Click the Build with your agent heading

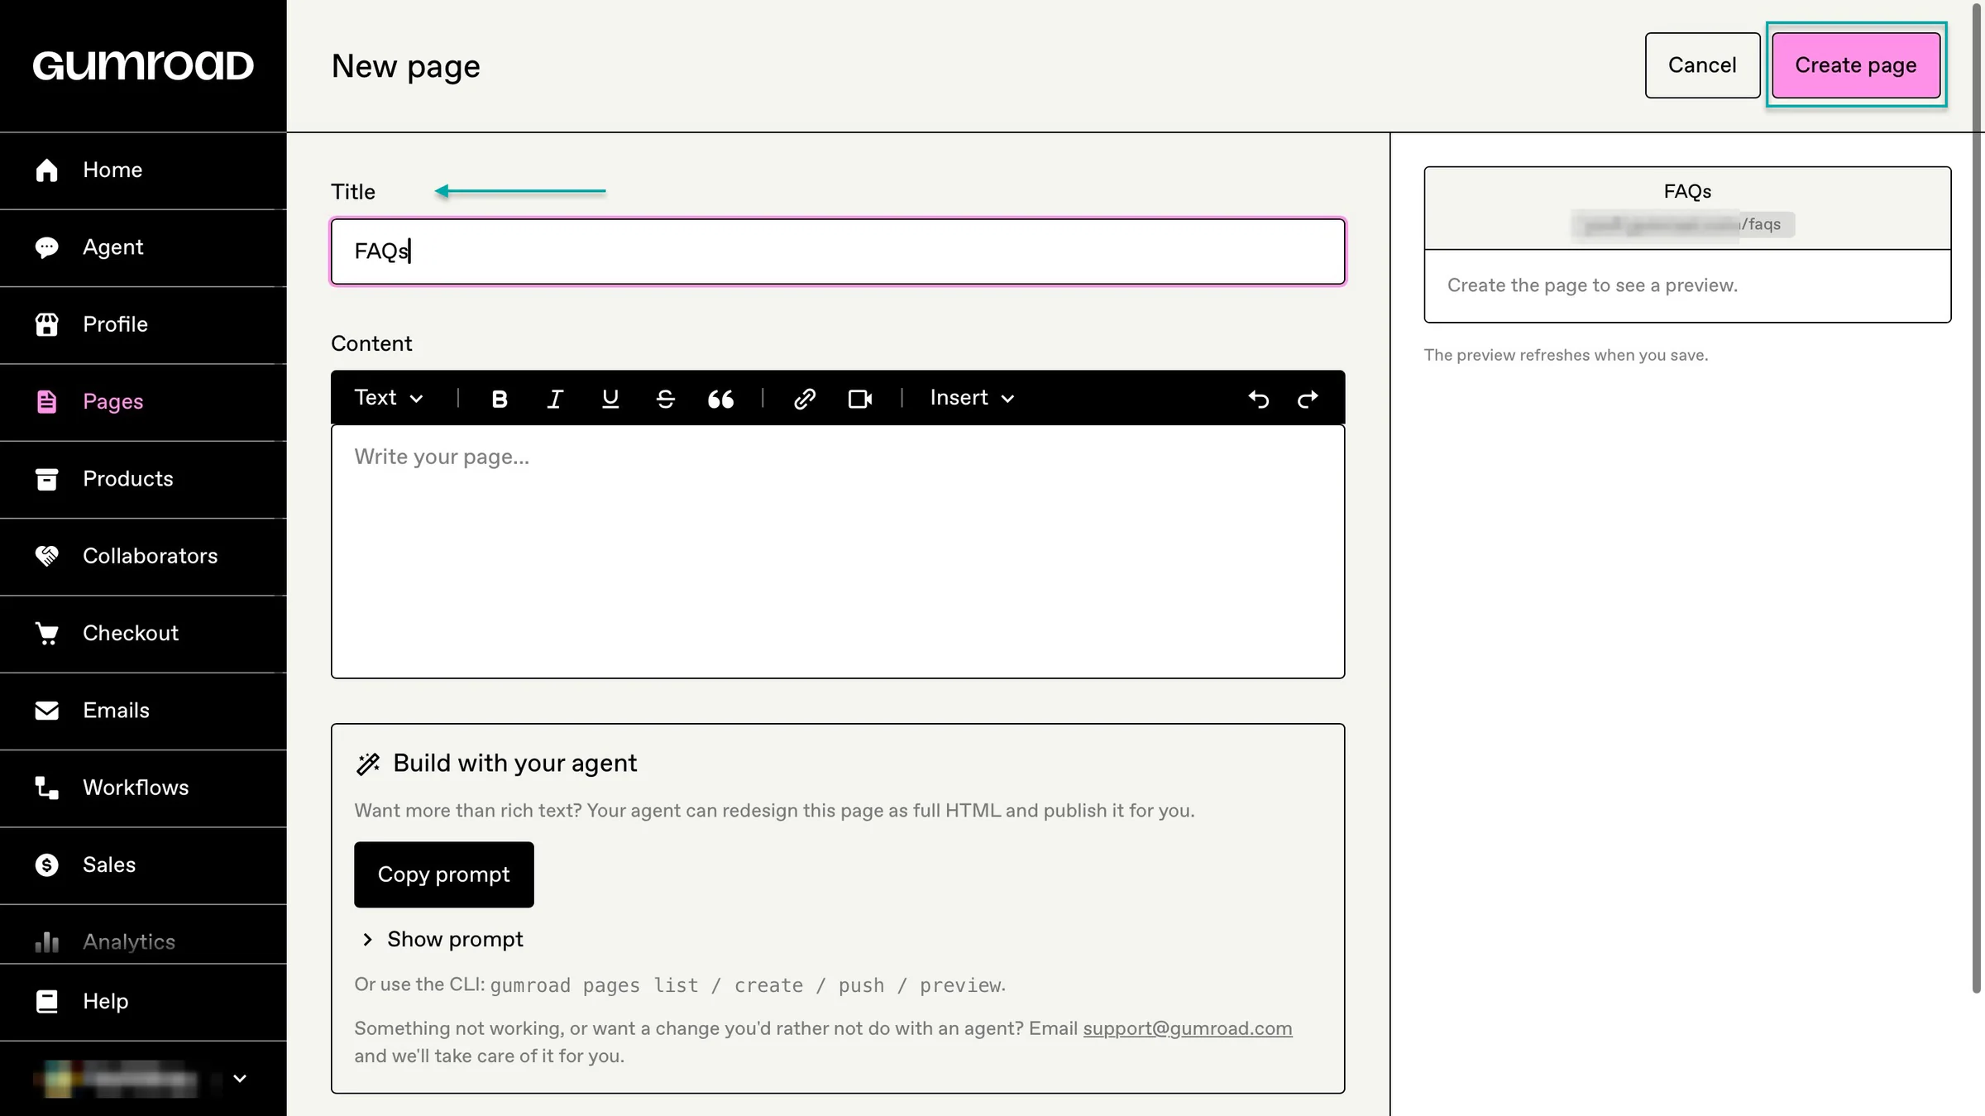click(514, 763)
